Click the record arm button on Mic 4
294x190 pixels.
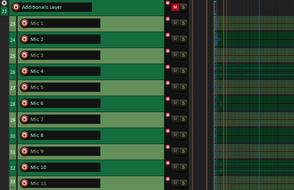coord(24,71)
